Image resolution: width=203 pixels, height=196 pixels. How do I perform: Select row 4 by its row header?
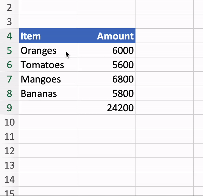[9, 36]
